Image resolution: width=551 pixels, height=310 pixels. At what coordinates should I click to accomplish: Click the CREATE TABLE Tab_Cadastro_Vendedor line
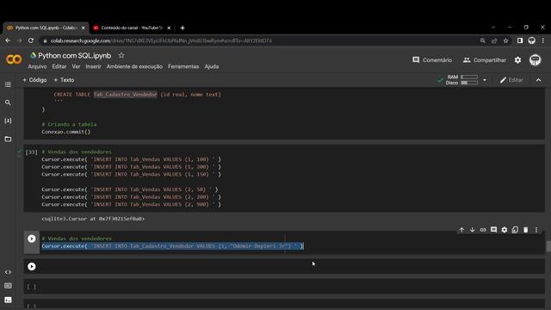[137, 95]
